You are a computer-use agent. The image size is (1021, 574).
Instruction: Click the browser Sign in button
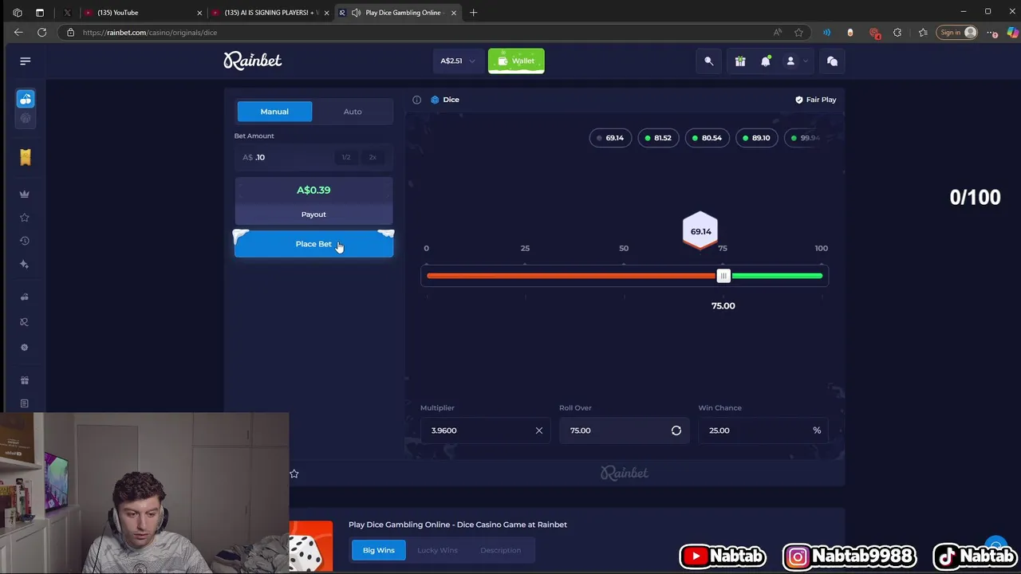[958, 33]
